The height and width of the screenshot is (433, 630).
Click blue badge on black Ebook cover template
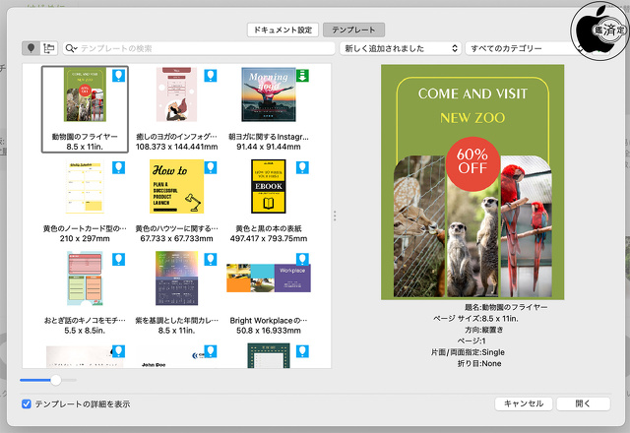tap(302, 167)
